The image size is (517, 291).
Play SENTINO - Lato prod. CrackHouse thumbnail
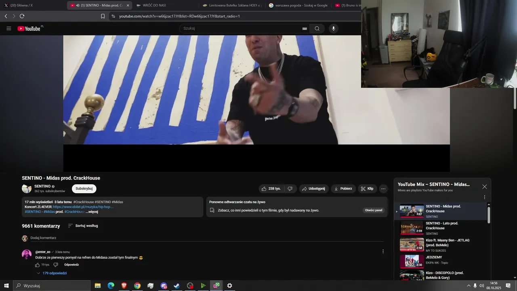[412, 228]
